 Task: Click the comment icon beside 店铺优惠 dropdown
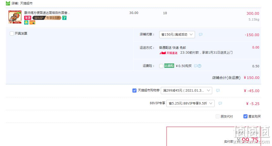pos(201,34)
